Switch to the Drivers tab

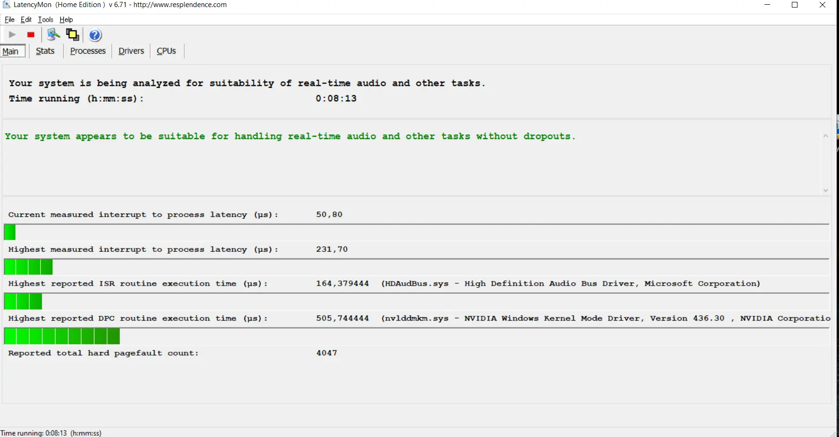[x=131, y=51]
